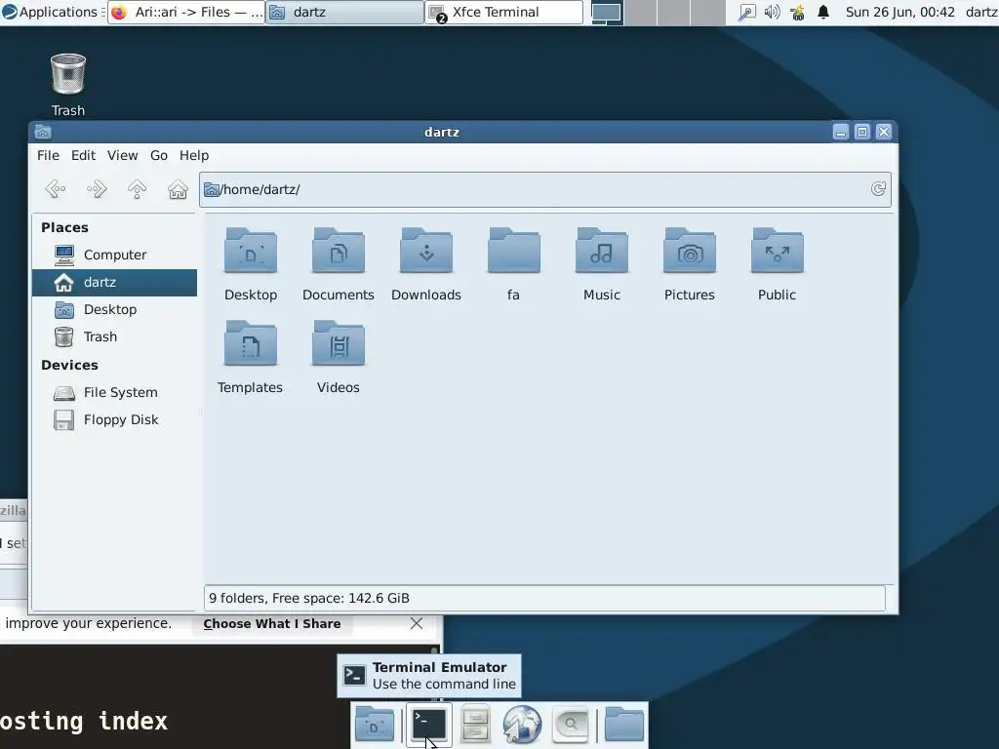
Task: Open the Help menu
Action: pos(194,155)
